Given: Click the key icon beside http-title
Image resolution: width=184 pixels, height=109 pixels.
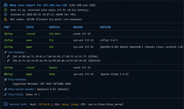Looking at the screenshot, I should 6,95.
